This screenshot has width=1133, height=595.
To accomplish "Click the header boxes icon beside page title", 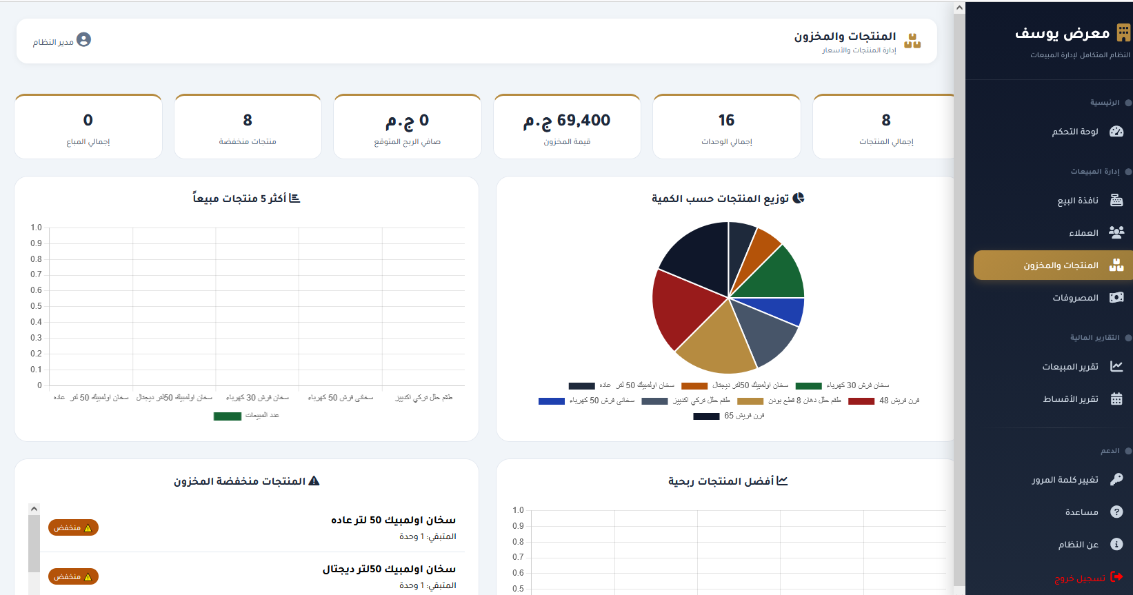I will pos(912,41).
